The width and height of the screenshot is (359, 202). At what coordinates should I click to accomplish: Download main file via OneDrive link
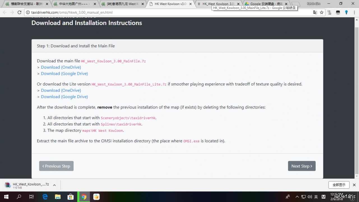tap(61, 67)
